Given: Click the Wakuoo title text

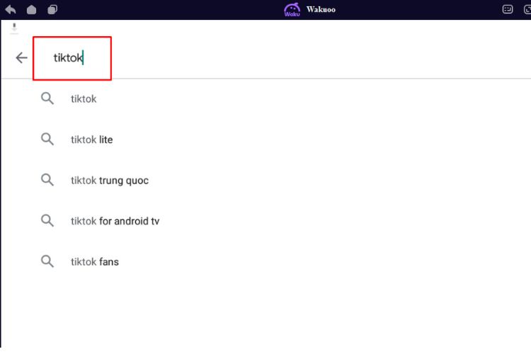Looking at the screenshot, I should click(321, 9).
